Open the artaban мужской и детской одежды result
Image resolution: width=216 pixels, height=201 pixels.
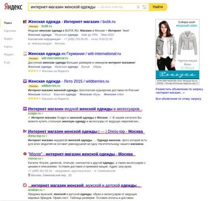(85, 186)
